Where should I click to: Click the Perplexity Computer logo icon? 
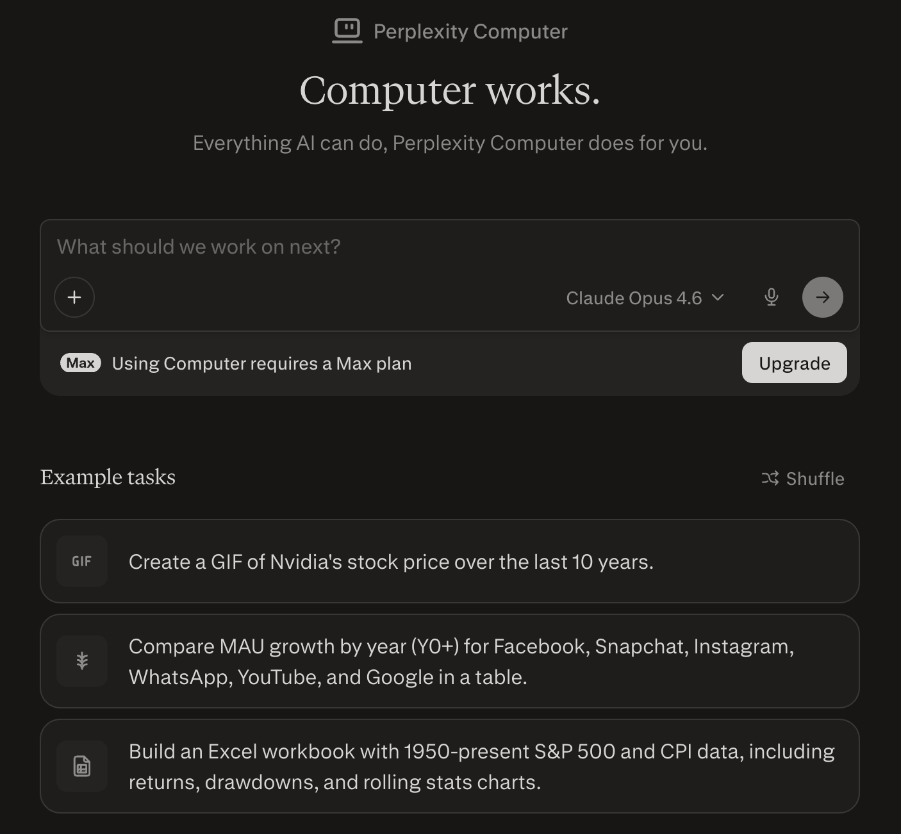coord(347,31)
